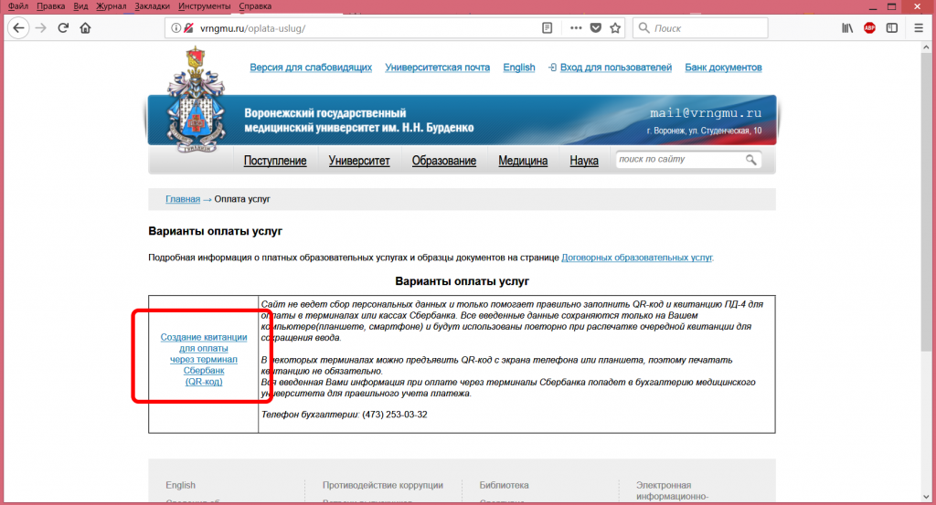The width and height of the screenshot is (936, 505).
Task: Click the scrollbar up arrow
Action: pos(926,47)
